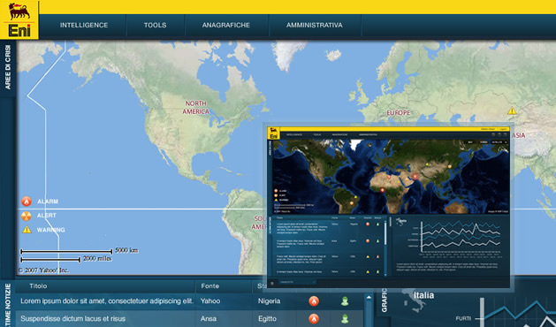Image resolution: width=556 pixels, height=327 pixels.
Task: Sort by the Titolo column header
Action: click(38, 285)
